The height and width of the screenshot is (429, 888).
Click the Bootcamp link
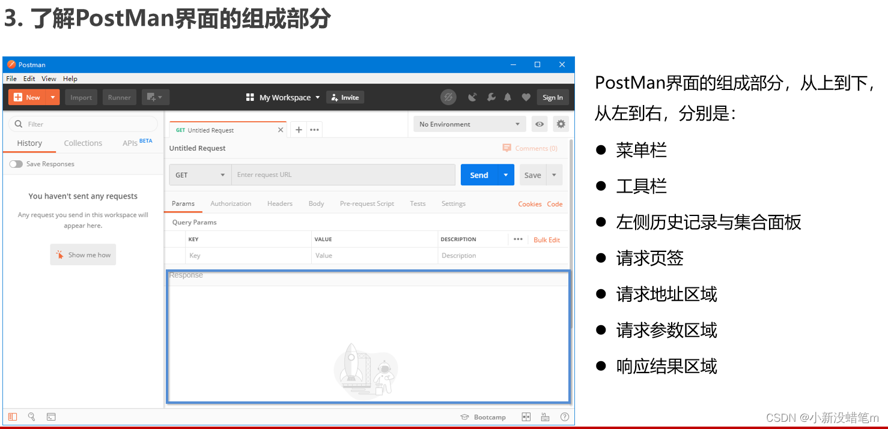484,417
